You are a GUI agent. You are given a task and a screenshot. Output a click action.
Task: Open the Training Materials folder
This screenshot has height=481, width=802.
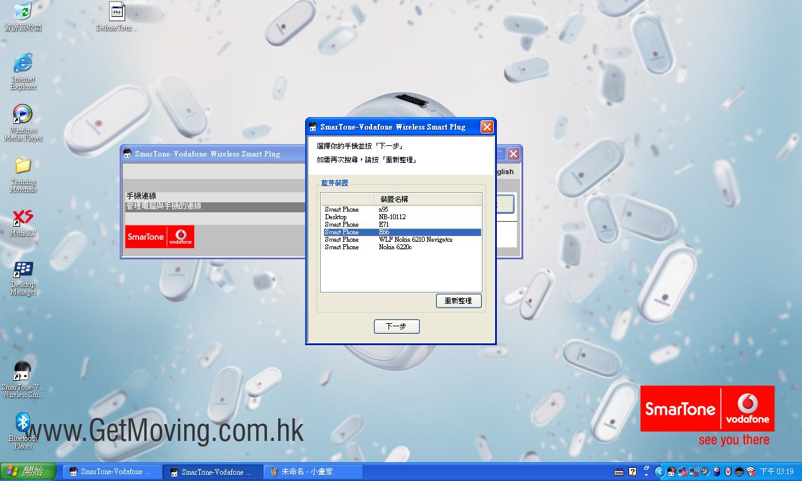pyautogui.click(x=23, y=166)
